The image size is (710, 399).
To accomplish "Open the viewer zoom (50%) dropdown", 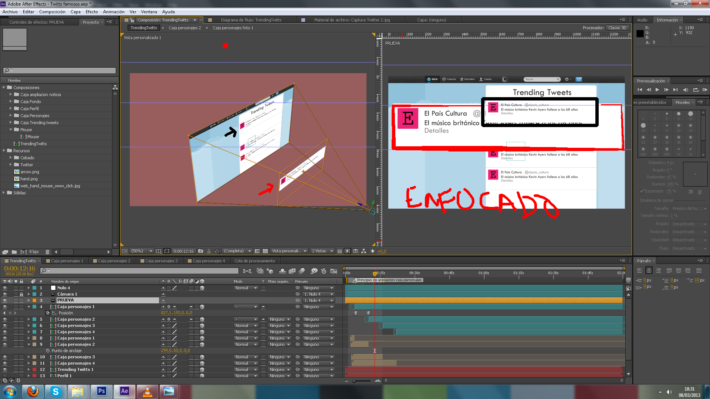I will pos(140,251).
